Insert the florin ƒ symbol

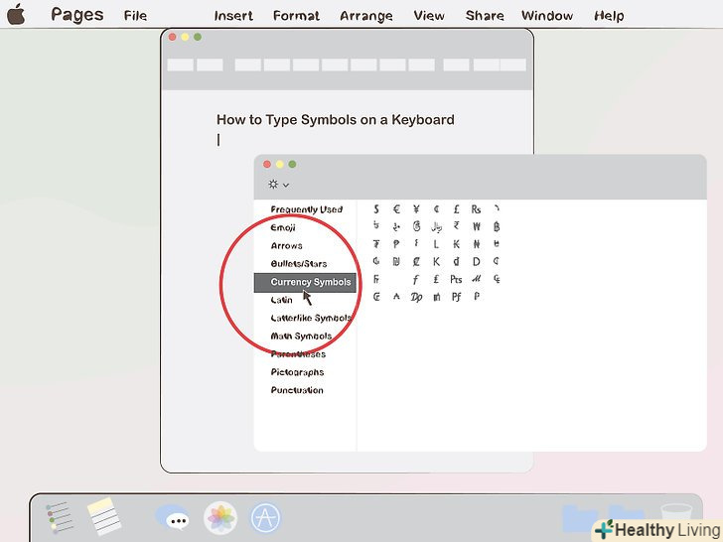pos(416,279)
